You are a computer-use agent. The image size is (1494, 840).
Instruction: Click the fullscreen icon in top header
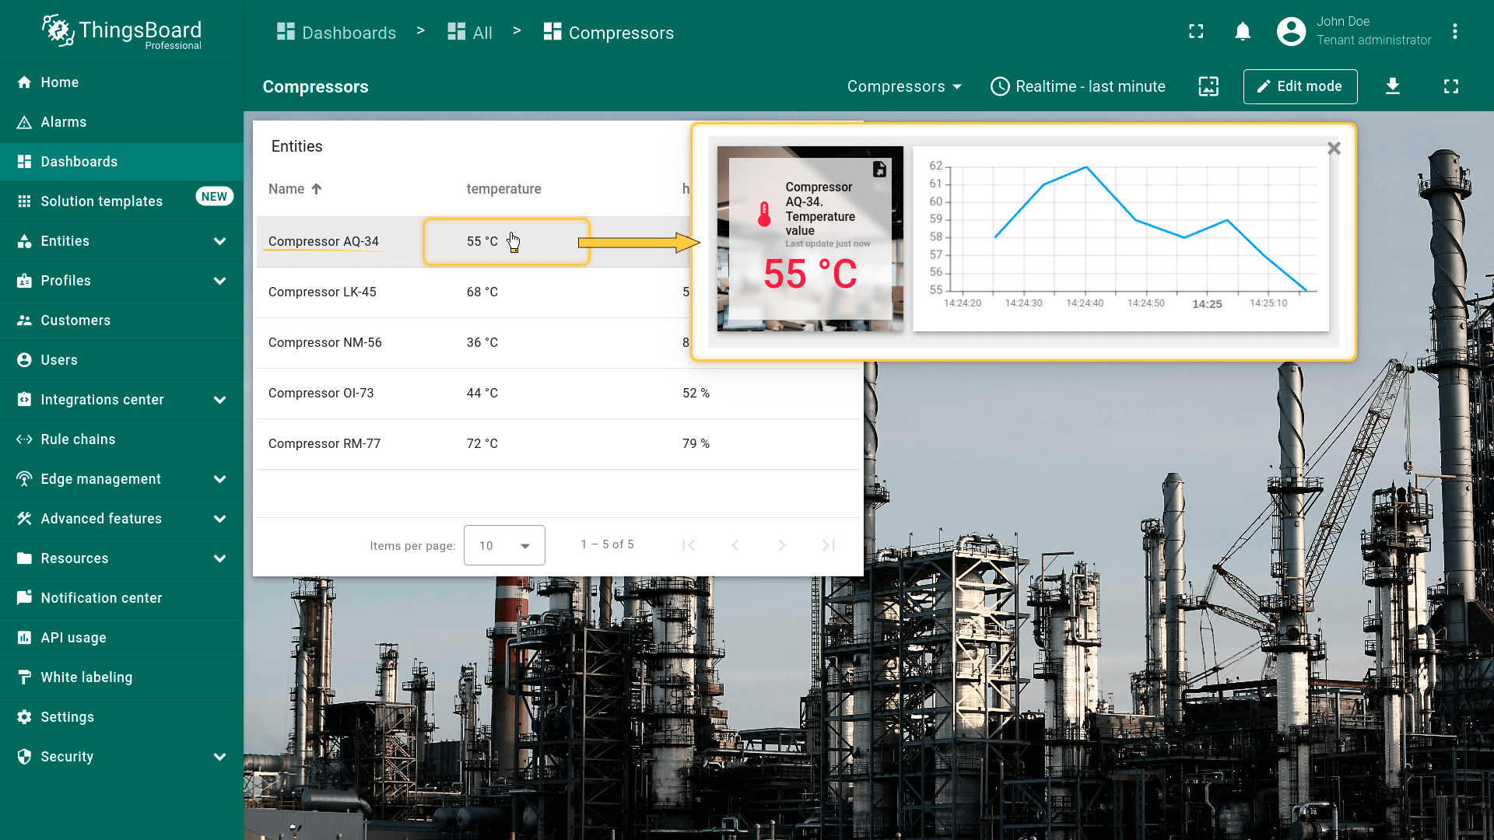(1196, 32)
